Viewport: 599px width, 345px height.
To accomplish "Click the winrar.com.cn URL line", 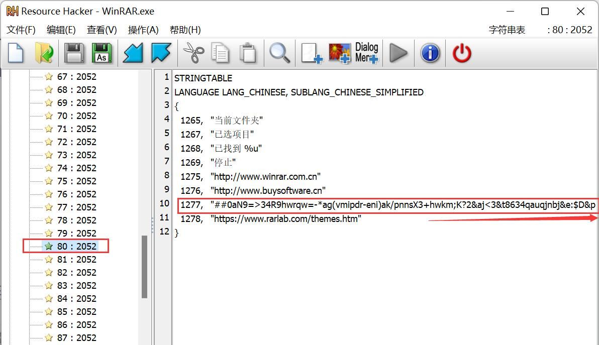I will pyautogui.click(x=250, y=177).
